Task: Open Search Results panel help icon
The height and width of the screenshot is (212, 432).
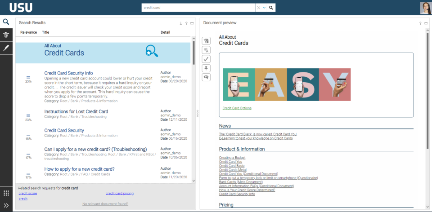Action: tap(186, 23)
